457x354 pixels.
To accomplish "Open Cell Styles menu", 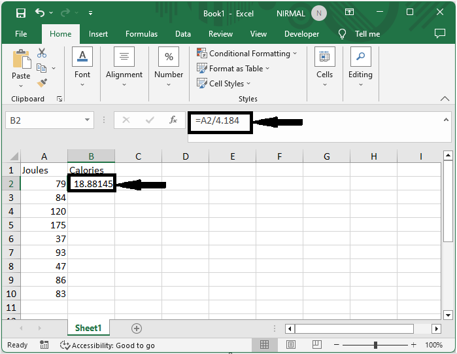I will click(x=224, y=84).
